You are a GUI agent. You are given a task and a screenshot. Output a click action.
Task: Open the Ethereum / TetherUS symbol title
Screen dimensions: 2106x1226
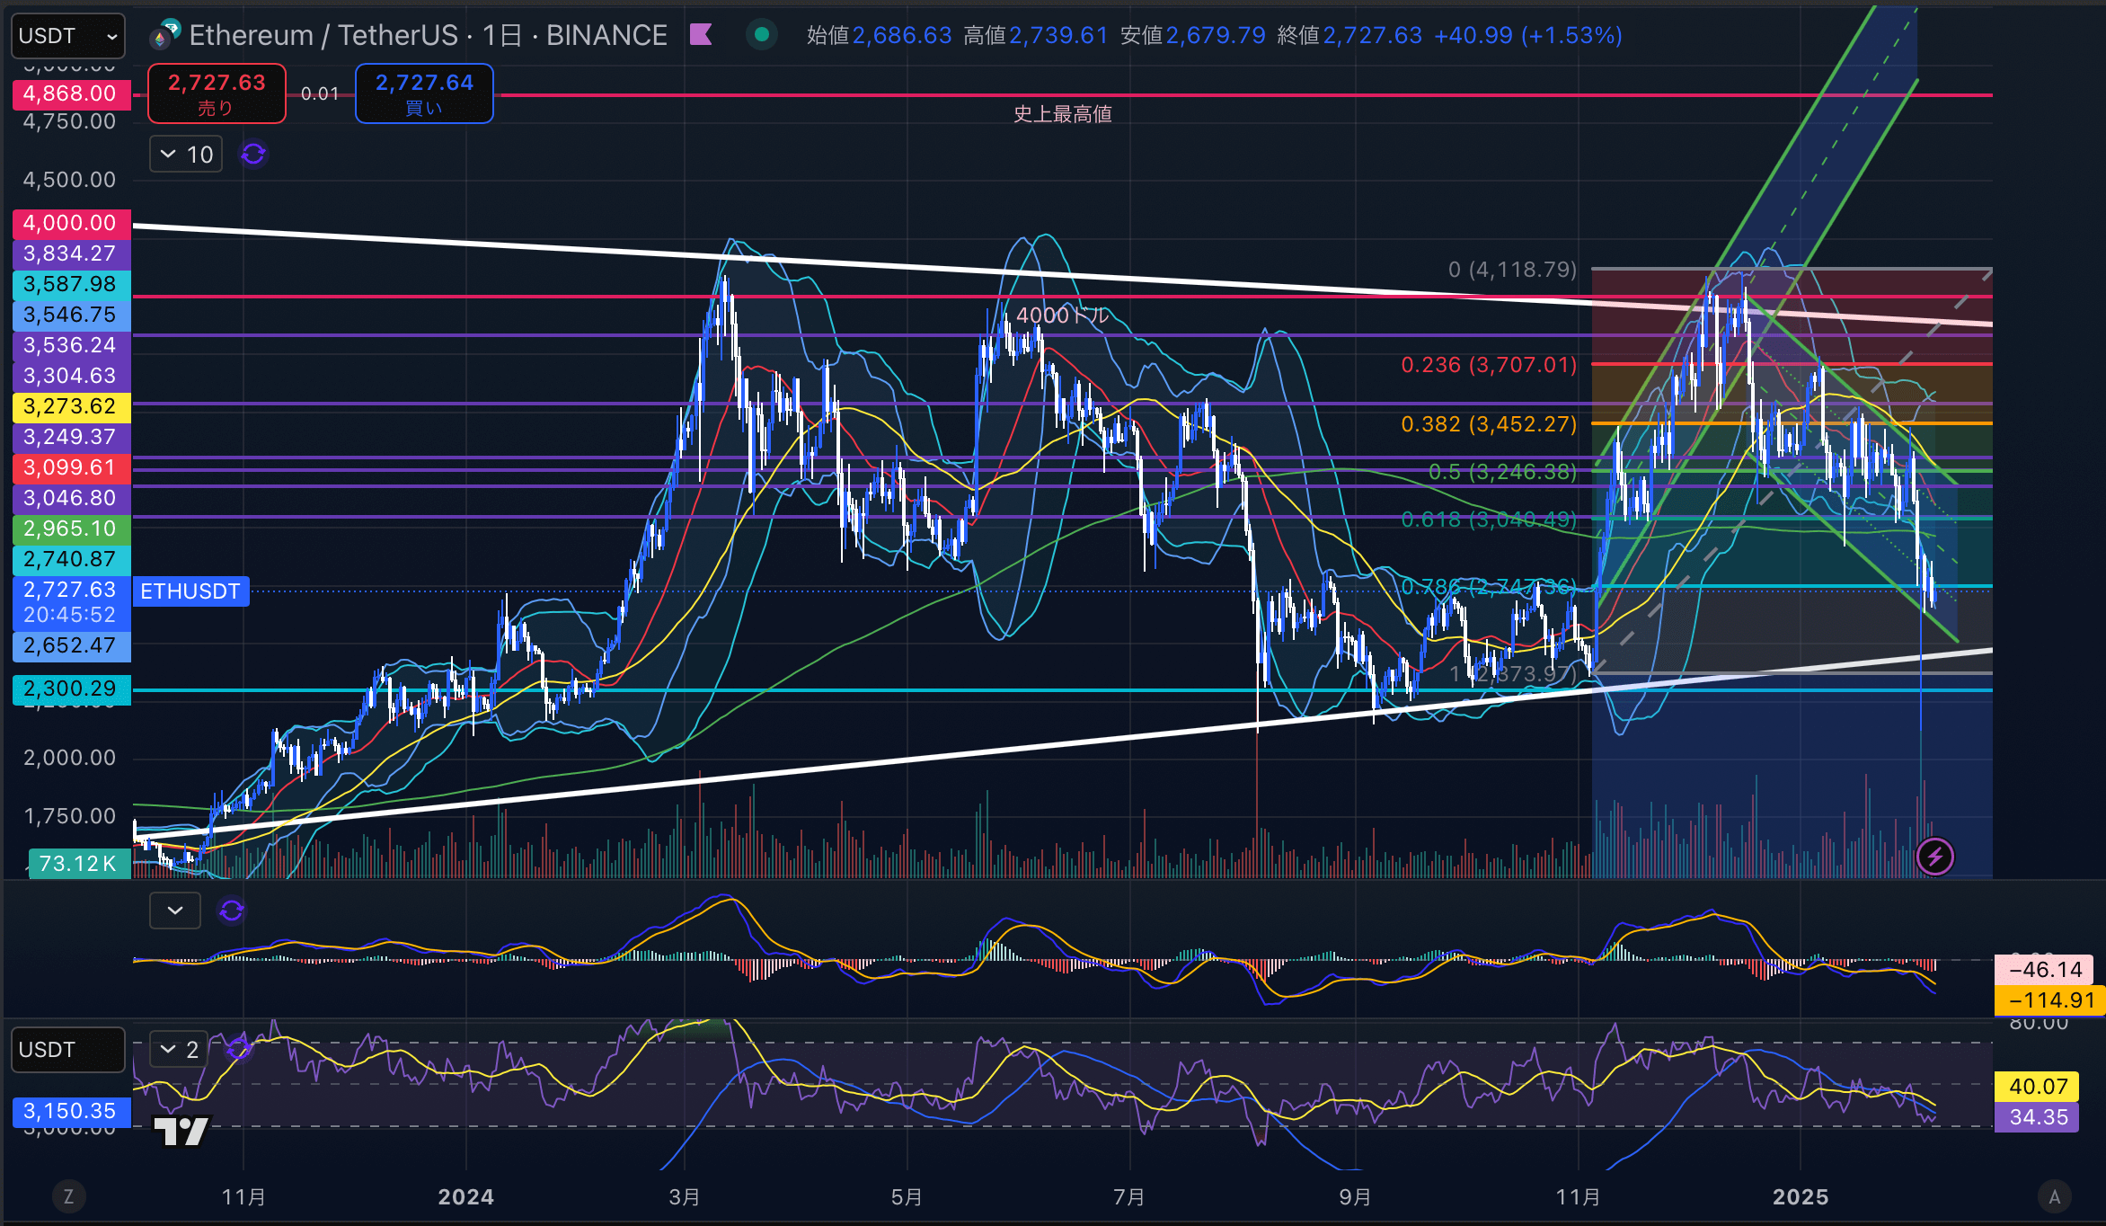pyautogui.click(x=428, y=35)
